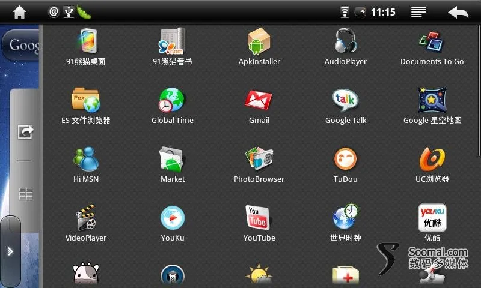Launch YouKu with blue play icon
The image size is (481, 288).
(173, 223)
